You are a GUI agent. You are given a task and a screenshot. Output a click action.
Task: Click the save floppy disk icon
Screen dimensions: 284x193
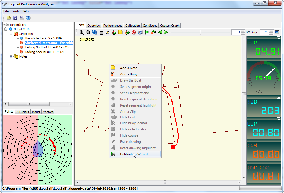click(x=15, y=18)
